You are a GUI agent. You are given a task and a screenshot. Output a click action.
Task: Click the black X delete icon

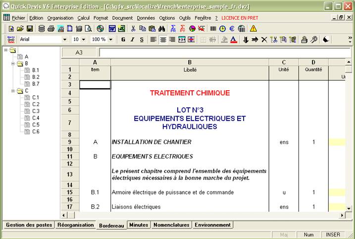(264, 40)
